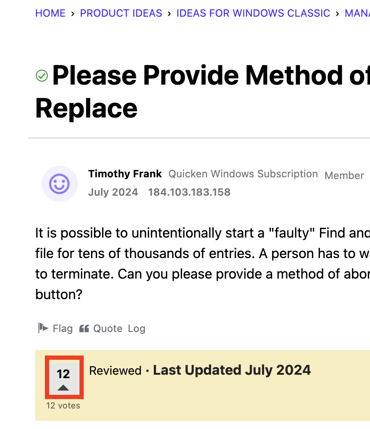Open Timothy Frank's profile name
Screen dimensions: 370x429
pyautogui.click(x=125, y=174)
